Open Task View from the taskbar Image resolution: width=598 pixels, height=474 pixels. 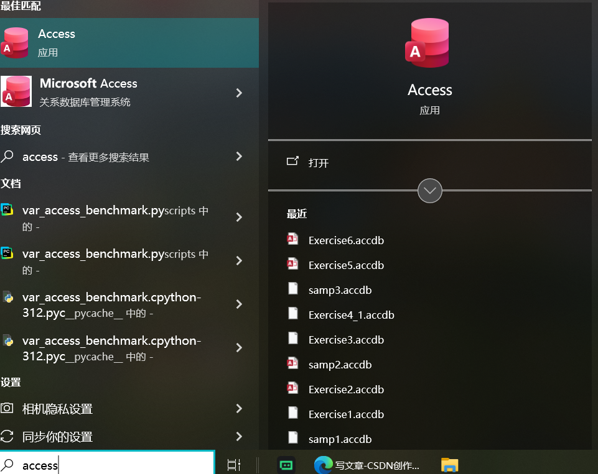click(234, 465)
